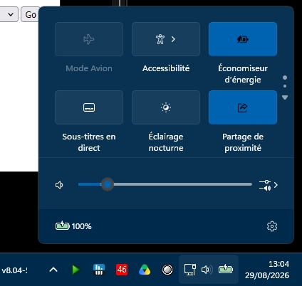The height and width of the screenshot is (286, 302).
Task: Enable Éclairage nocturne tile
Action: point(166,107)
